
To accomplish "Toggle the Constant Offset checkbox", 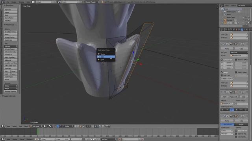I will click(222, 60).
